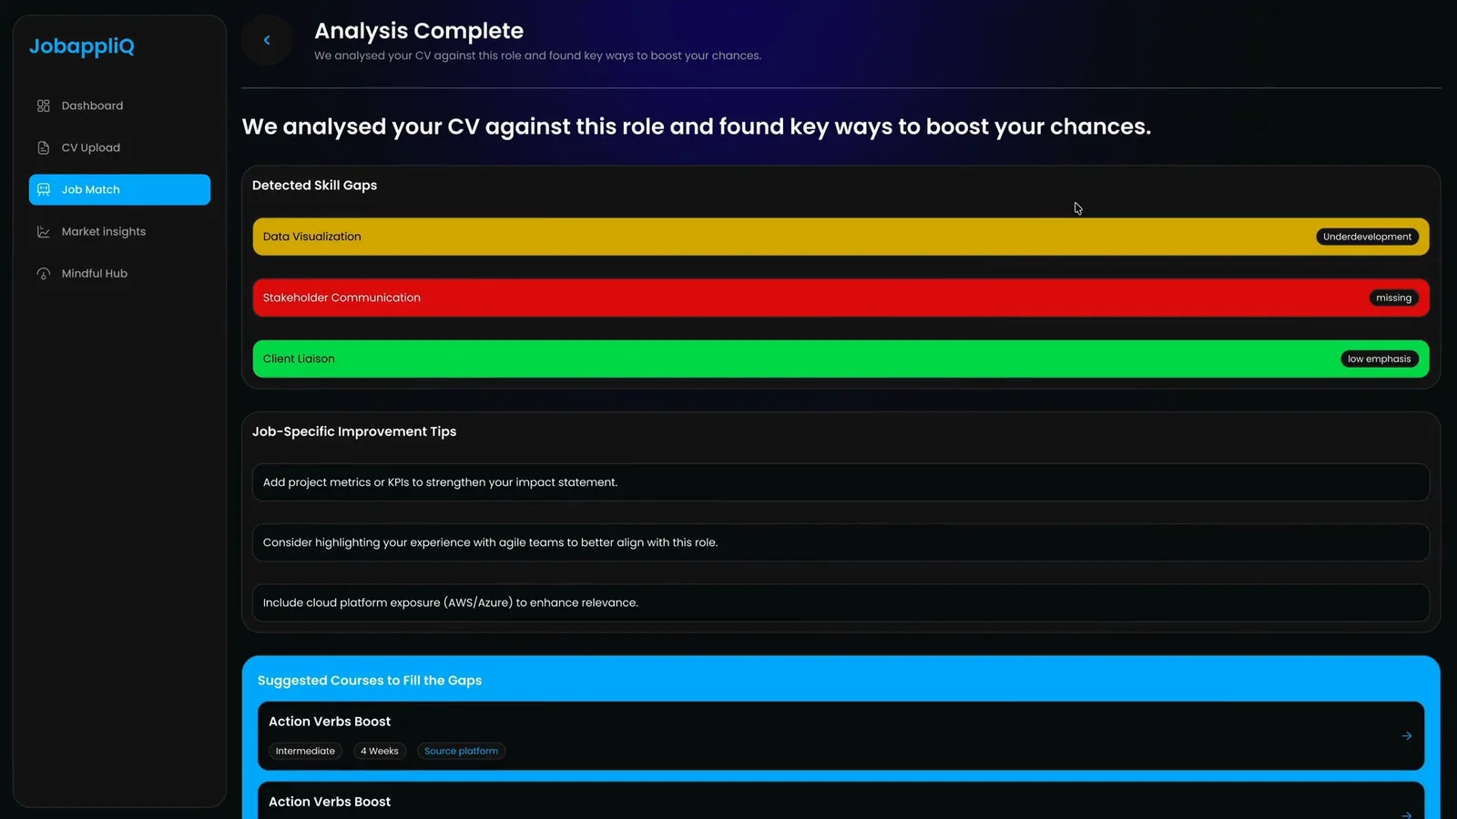Click the back arrow beside Analysis Complete
Image resolution: width=1457 pixels, height=819 pixels.
tap(267, 40)
